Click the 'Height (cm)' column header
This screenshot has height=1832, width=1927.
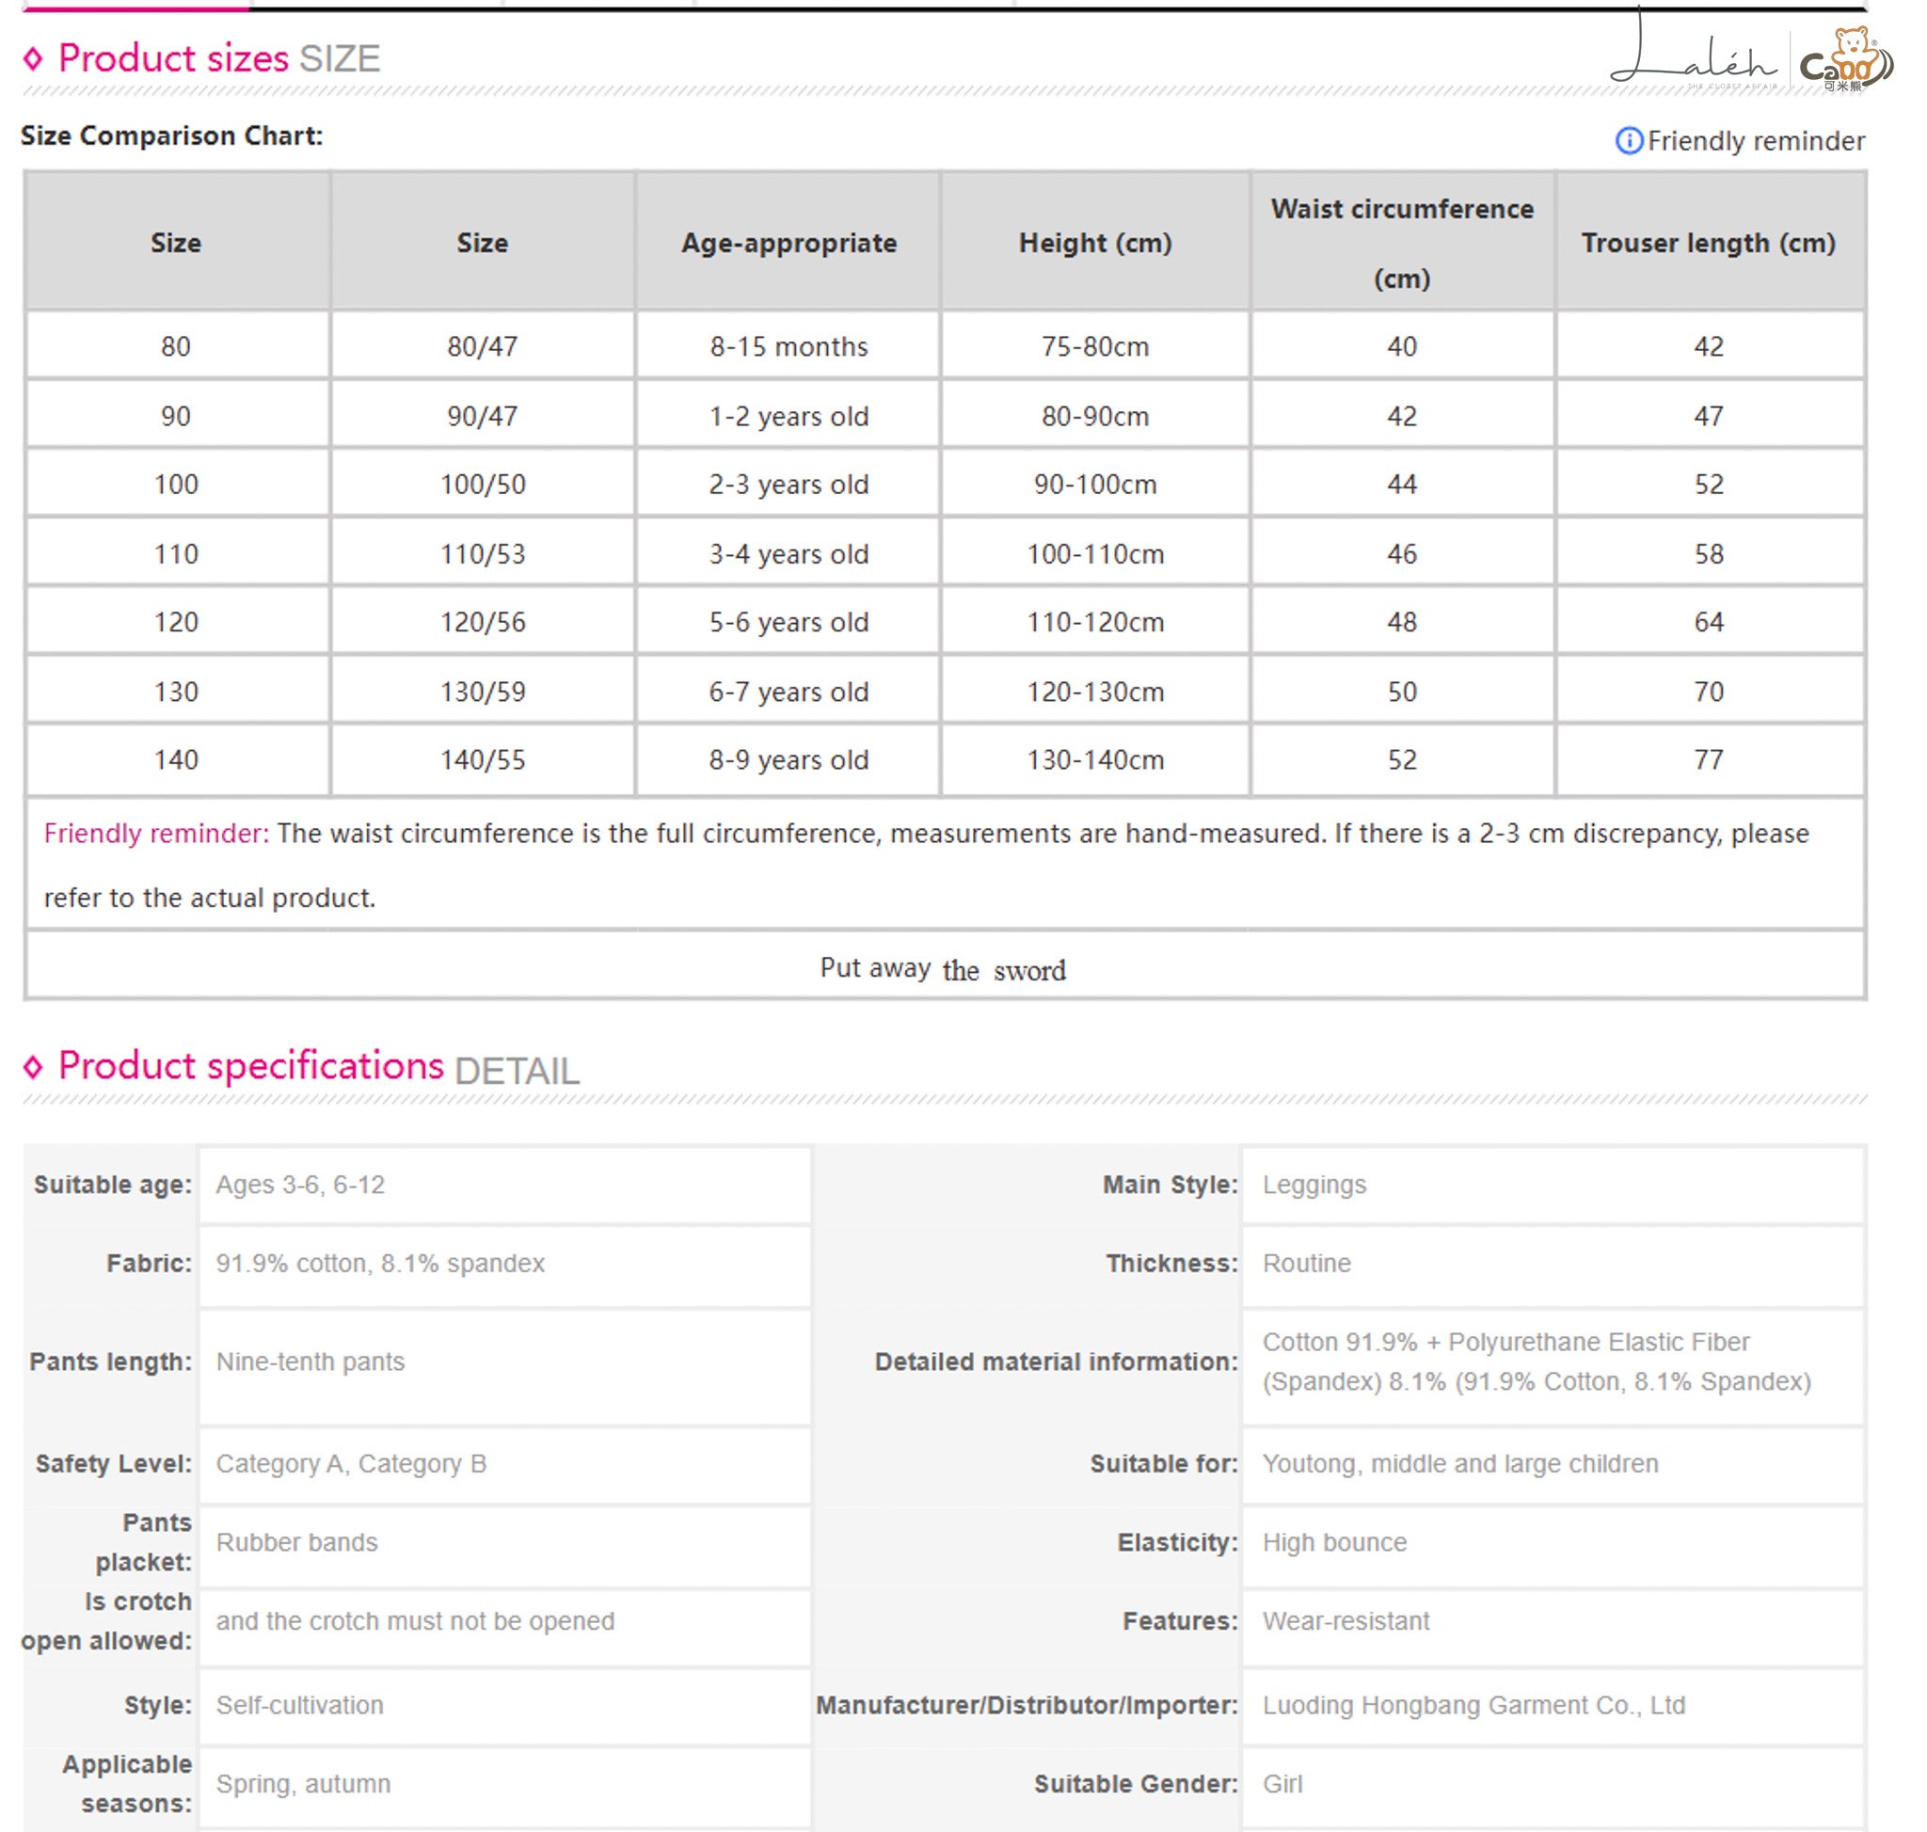click(1095, 243)
